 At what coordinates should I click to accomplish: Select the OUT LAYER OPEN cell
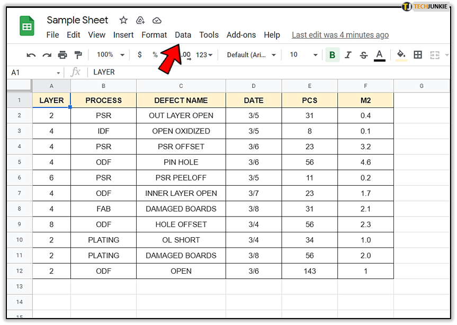coord(181,115)
